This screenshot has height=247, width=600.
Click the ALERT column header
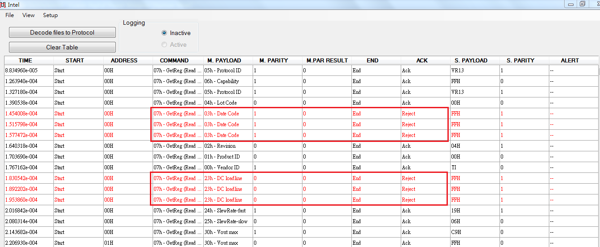[574, 60]
